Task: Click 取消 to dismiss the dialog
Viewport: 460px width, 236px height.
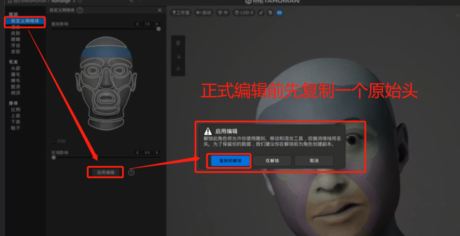Action: (x=314, y=161)
